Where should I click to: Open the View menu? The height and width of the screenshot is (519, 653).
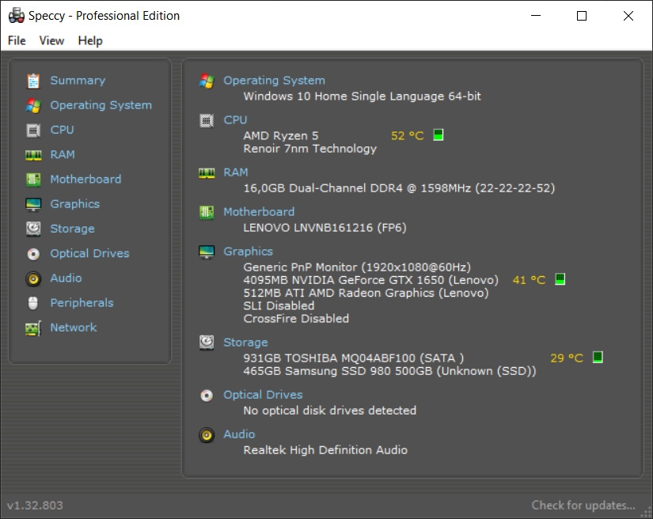[51, 41]
